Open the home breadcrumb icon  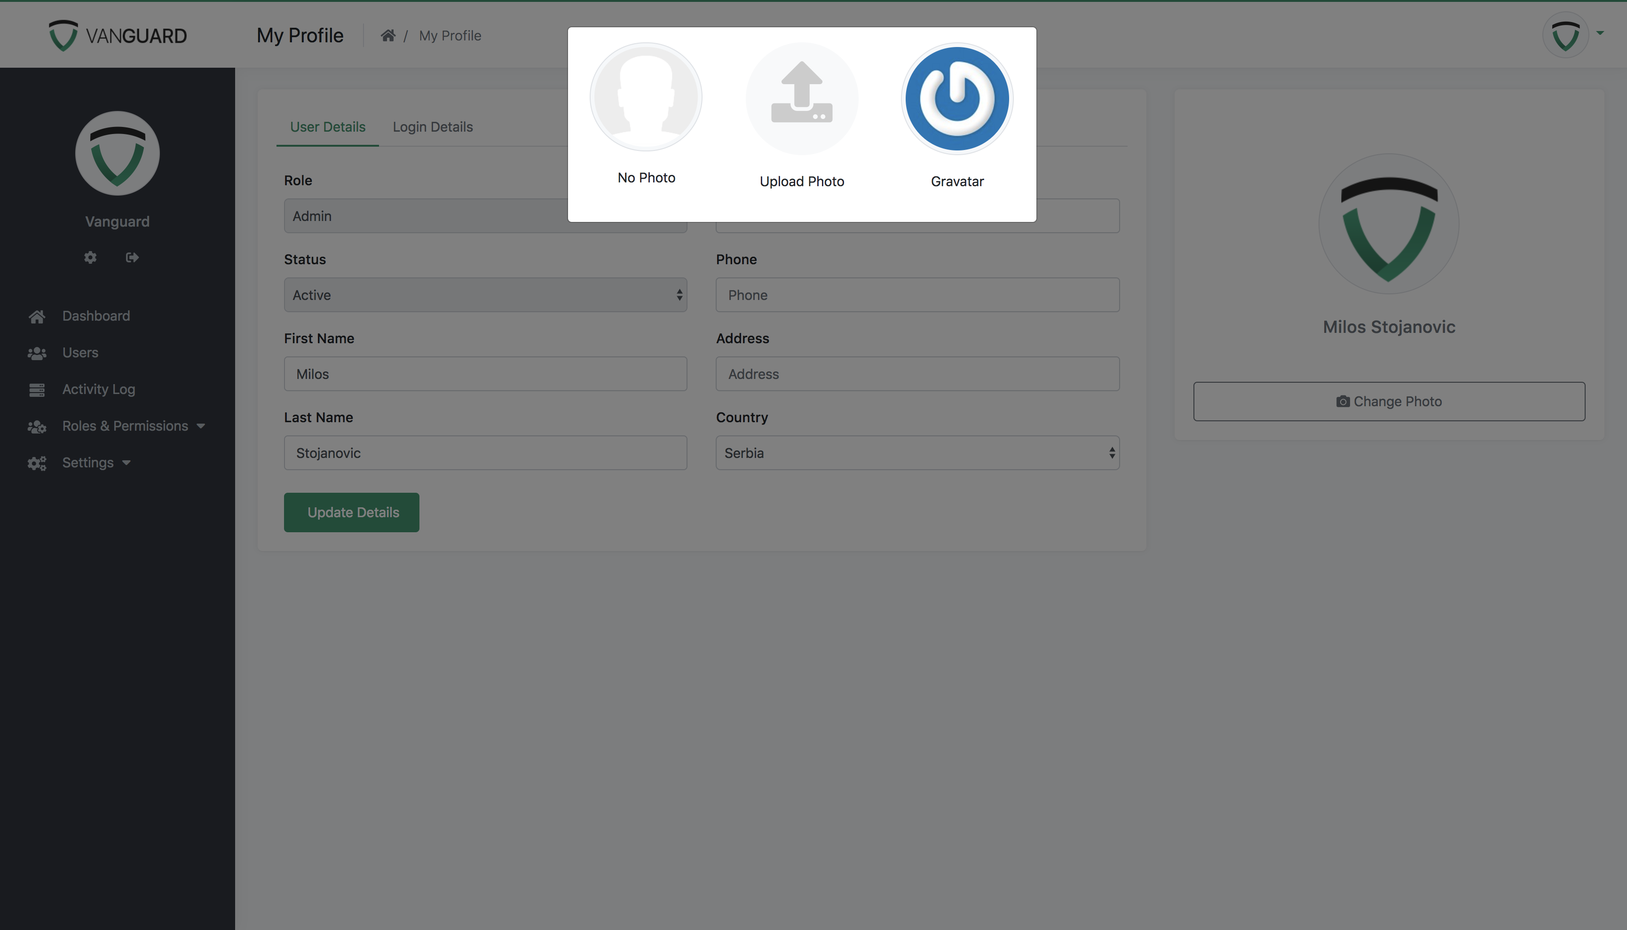388,36
